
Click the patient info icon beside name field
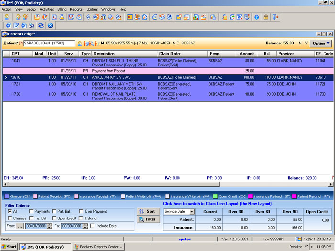(x=80, y=44)
